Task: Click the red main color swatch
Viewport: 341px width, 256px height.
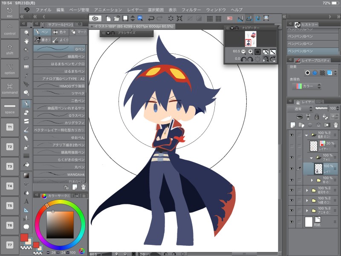Action: tap(24, 238)
